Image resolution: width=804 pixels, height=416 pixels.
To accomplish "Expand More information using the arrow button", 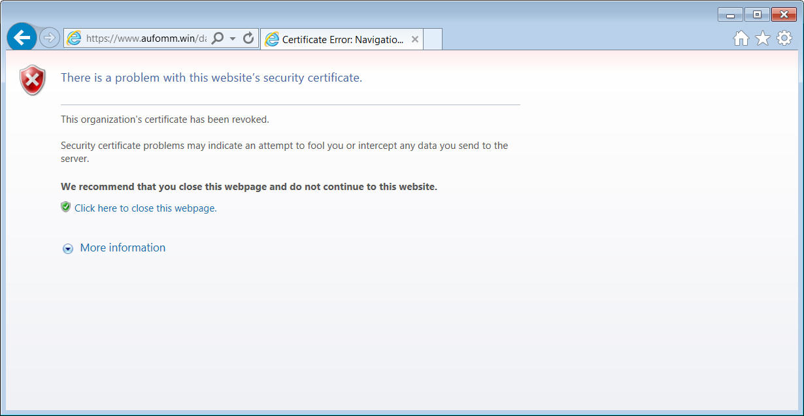I will pos(68,249).
